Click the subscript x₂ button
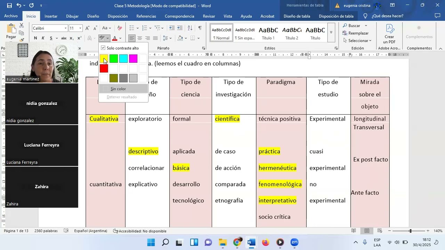The height and width of the screenshot is (250, 445). coord(72,38)
